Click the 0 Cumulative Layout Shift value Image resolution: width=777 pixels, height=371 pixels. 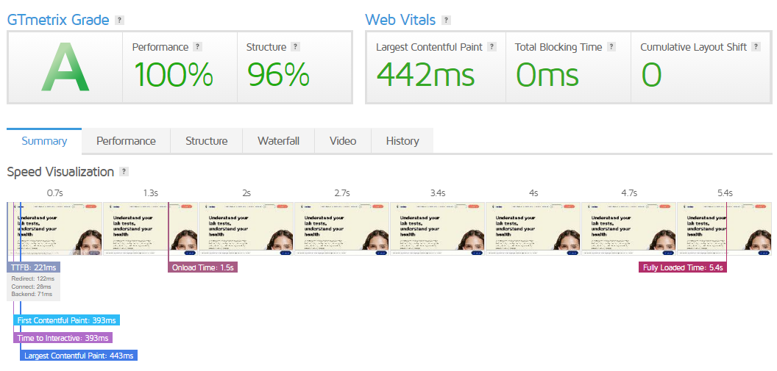point(651,75)
